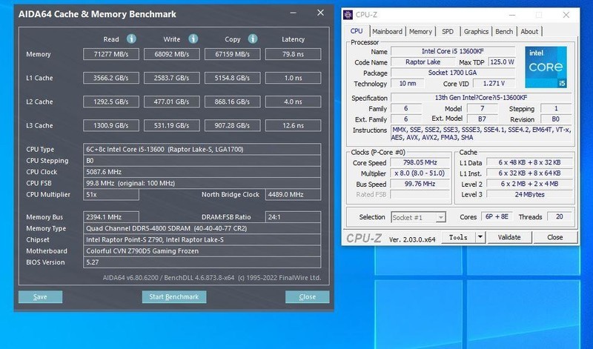The image size is (593, 349).
Task: Click the Core Speed 798.05 MHz value
Action: pos(420,162)
